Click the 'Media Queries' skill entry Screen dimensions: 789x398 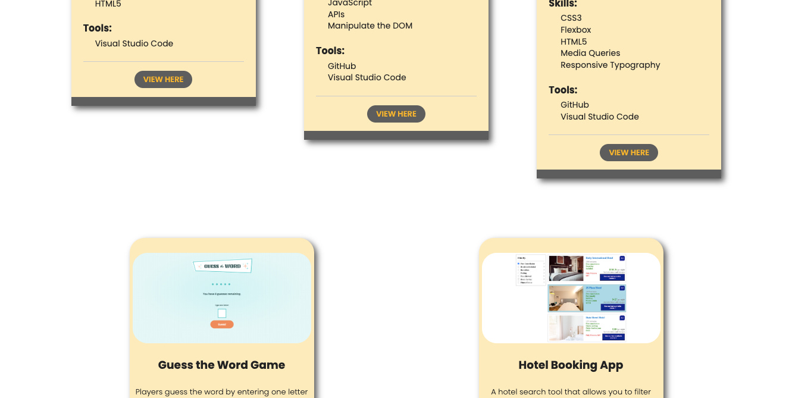tap(590, 53)
